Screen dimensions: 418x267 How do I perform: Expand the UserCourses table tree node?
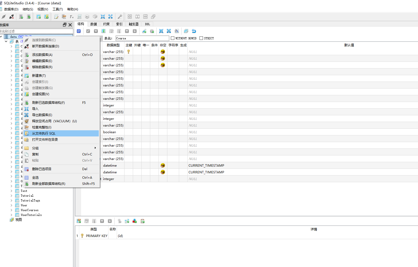pyautogui.click(x=12, y=210)
